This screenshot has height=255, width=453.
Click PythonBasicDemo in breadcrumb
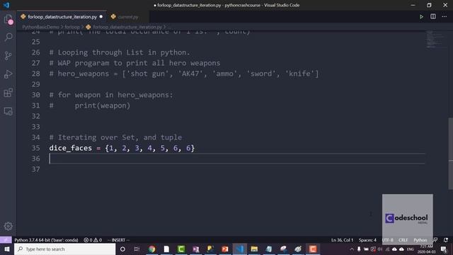point(40,27)
